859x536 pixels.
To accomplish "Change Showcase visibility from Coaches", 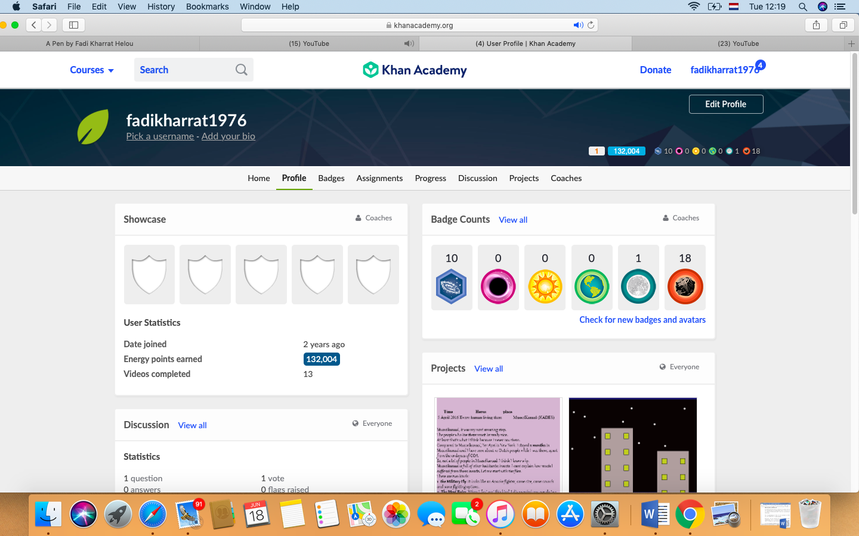I will (374, 218).
